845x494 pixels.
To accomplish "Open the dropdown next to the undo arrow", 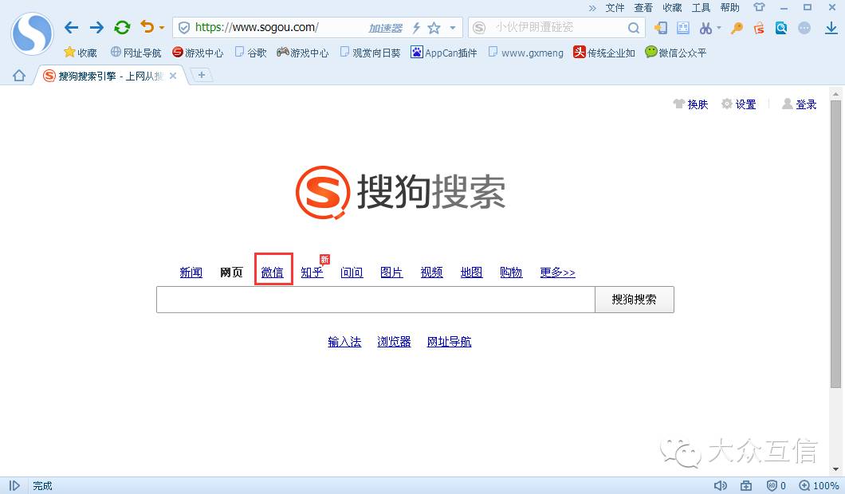I will point(162,27).
